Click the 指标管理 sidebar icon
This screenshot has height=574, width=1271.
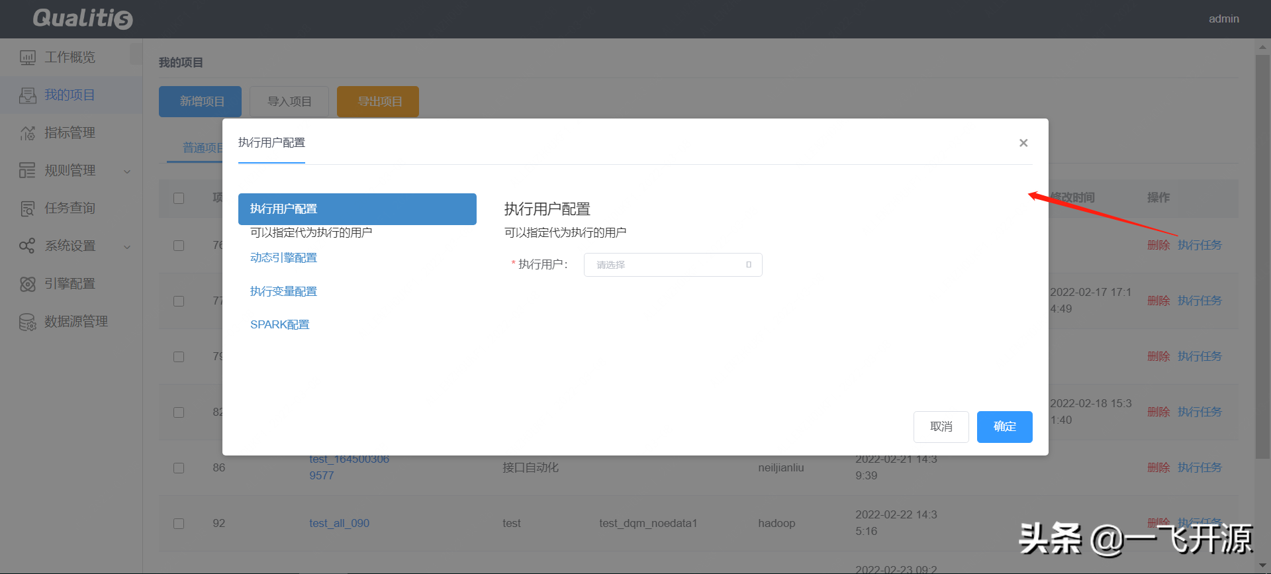(28, 133)
